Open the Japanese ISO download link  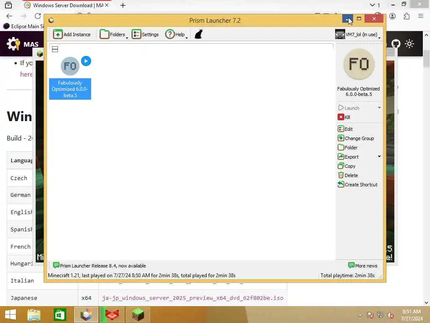click(192, 298)
